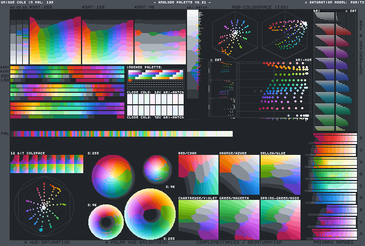Viewport: 365px width, 246px height.
Task: Click the Red/Cyan complementary gradient tile
Action: click(x=197, y=175)
